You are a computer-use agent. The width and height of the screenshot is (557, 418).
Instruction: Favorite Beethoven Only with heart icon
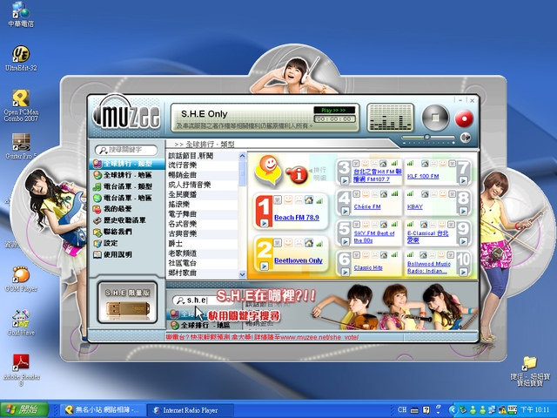click(278, 243)
